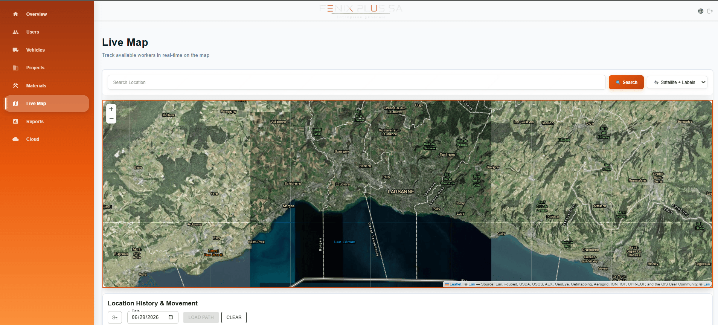This screenshot has width=718, height=325.
Task: Open the date picker calendar icon
Action: 171,317
